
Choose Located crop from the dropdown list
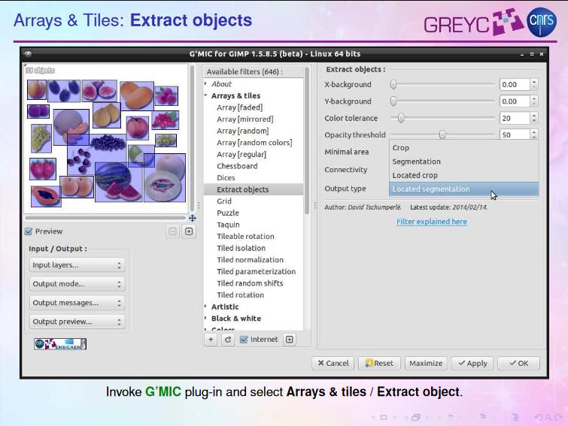pyautogui.click(x=415, y=175)
